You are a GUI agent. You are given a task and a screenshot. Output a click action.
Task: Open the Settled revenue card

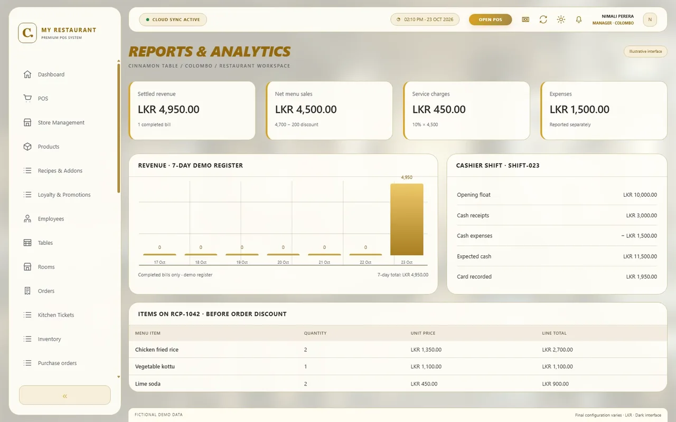(x=192, y=110)
